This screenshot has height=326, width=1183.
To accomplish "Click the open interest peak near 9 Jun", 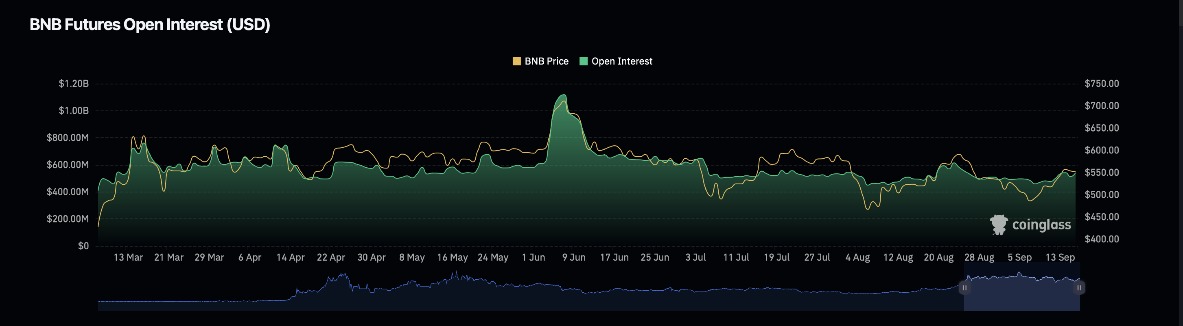I will pyautogui.click(x=564, y=95).
